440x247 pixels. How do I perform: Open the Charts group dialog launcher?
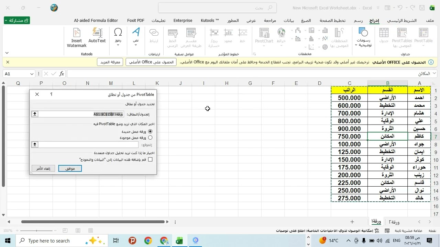point(254,54)
